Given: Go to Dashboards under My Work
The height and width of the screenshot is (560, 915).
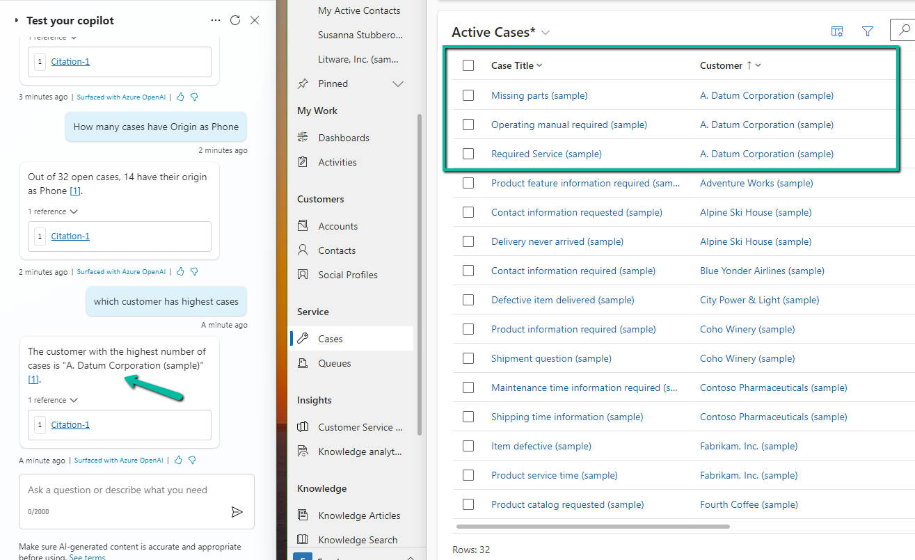Looking at the screenshot, I should tap(344, 138).
